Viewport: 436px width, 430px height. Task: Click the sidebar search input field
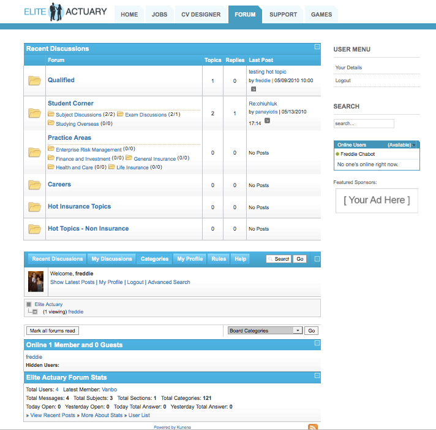[x=364, y=123]
